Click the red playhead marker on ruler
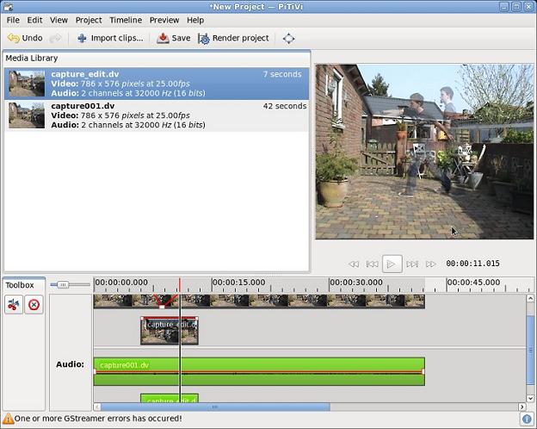 [180, 285]
